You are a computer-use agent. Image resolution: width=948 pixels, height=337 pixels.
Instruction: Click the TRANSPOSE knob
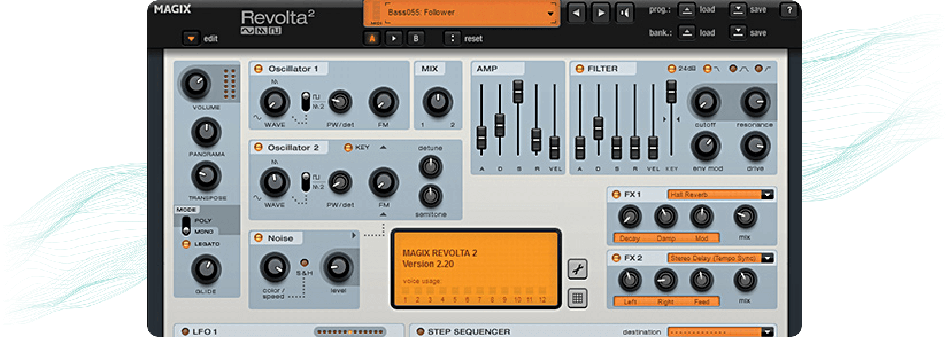[206, 176]
